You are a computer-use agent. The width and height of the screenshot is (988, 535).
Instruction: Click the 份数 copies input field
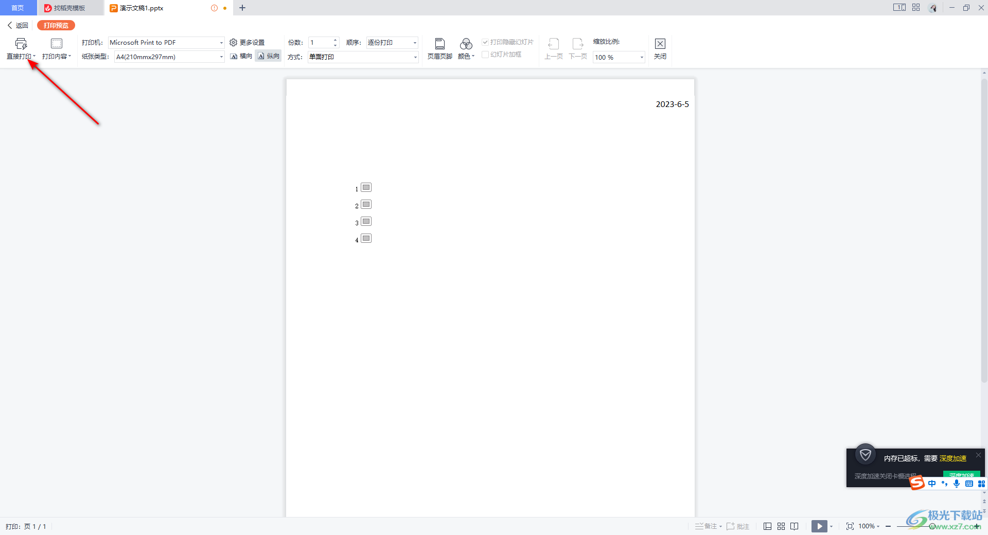click(320, 43)
